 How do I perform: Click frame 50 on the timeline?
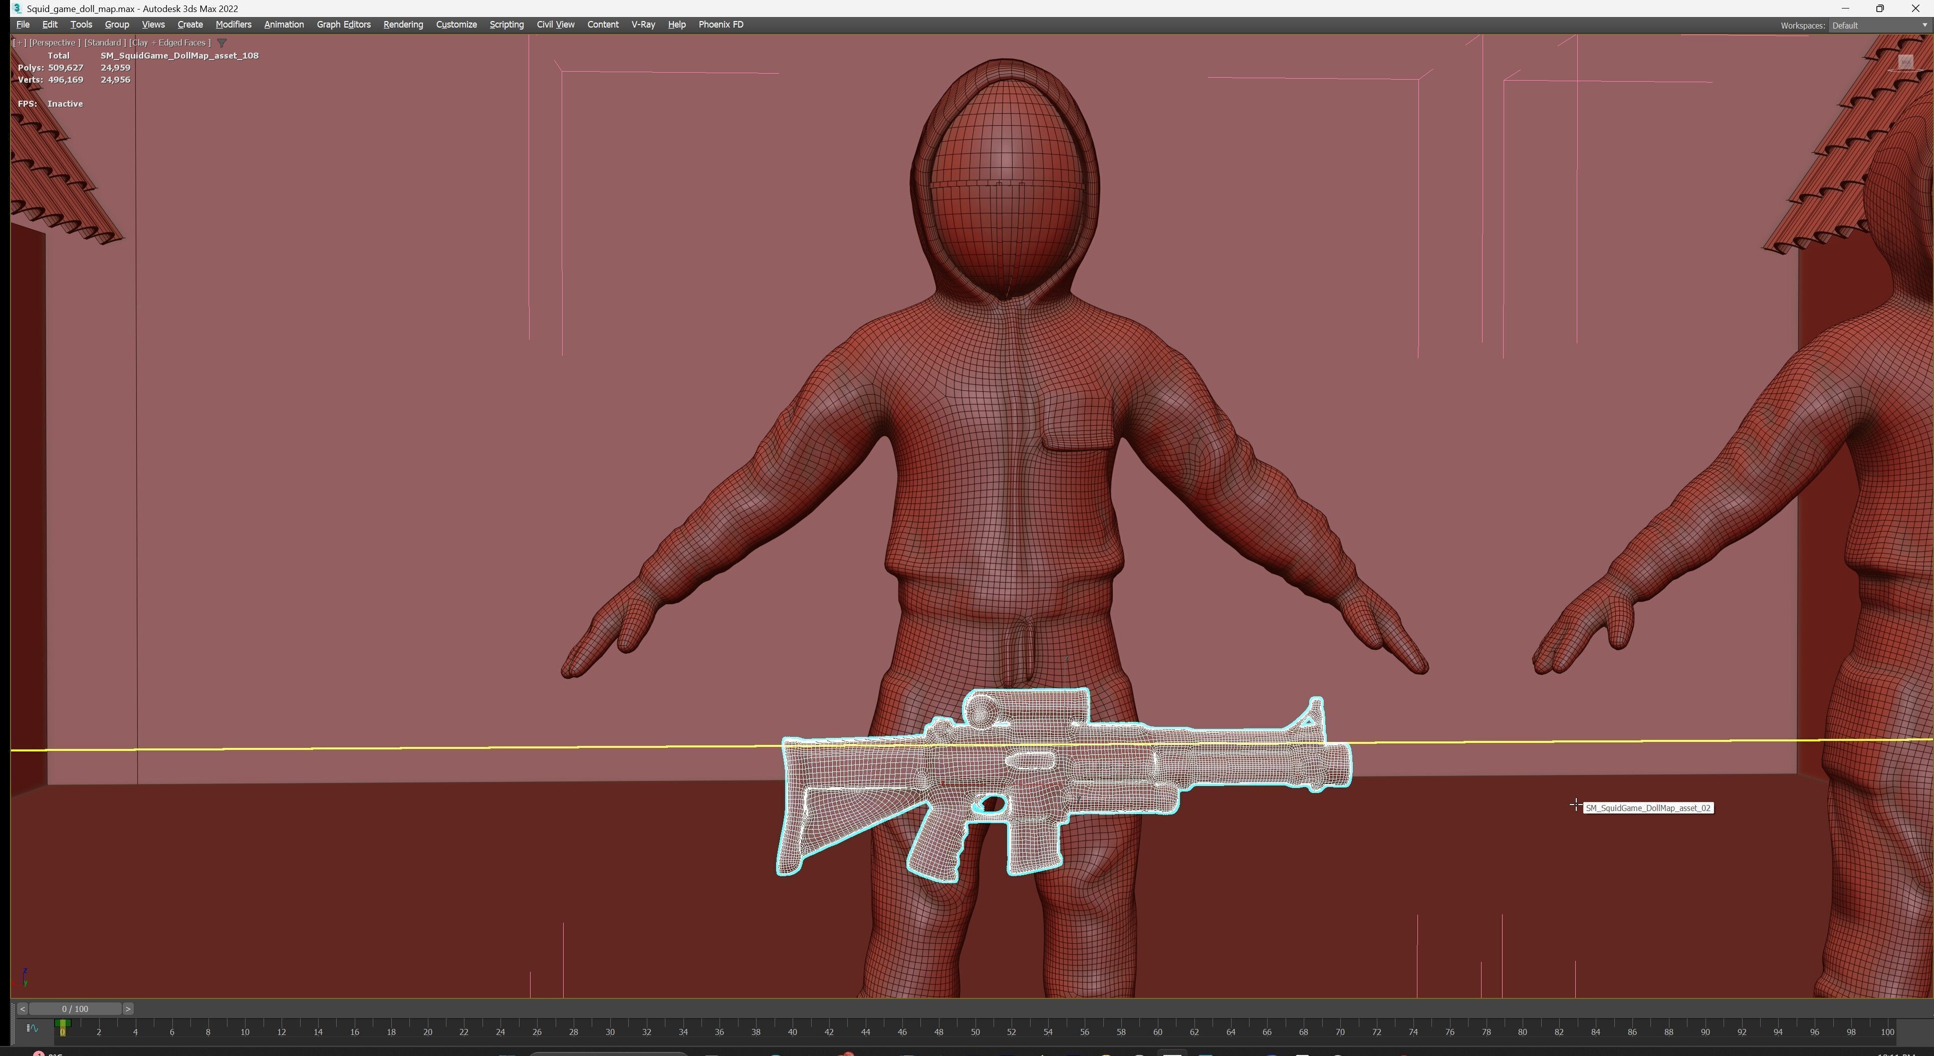(x=975, y=1031)
